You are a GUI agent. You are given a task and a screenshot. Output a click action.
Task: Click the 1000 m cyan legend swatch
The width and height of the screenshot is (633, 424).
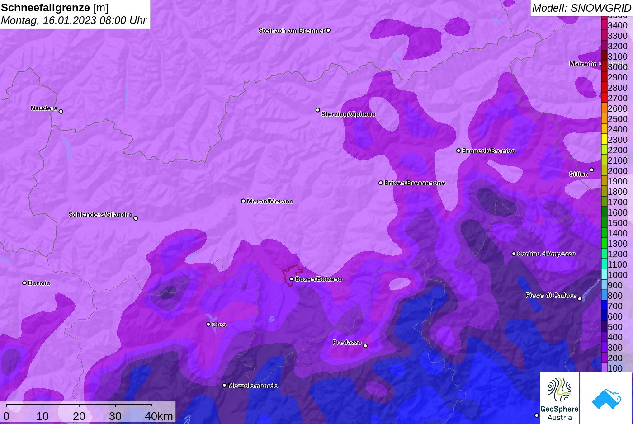pyautogui.click(x=604, y=274)
